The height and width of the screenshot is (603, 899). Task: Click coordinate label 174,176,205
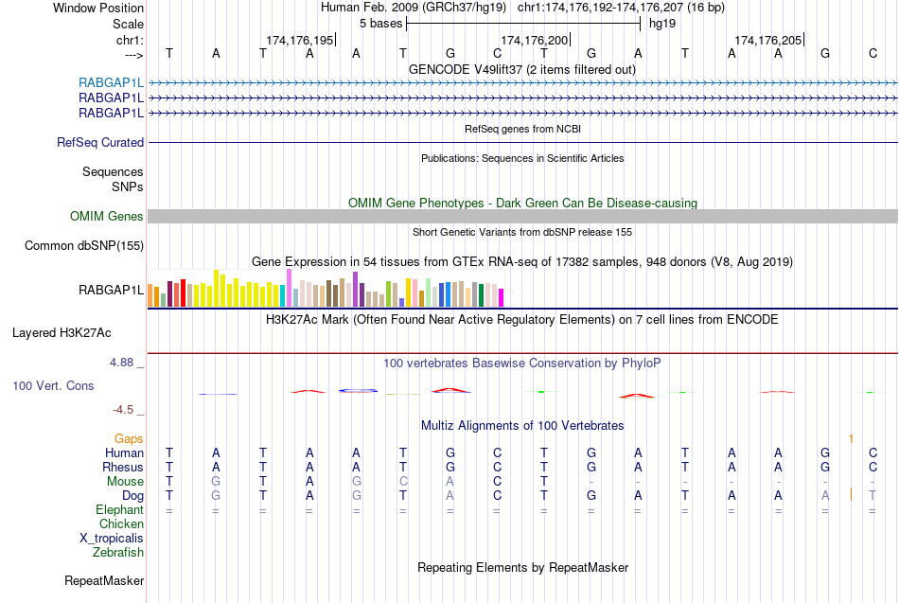tap(767, 40)
